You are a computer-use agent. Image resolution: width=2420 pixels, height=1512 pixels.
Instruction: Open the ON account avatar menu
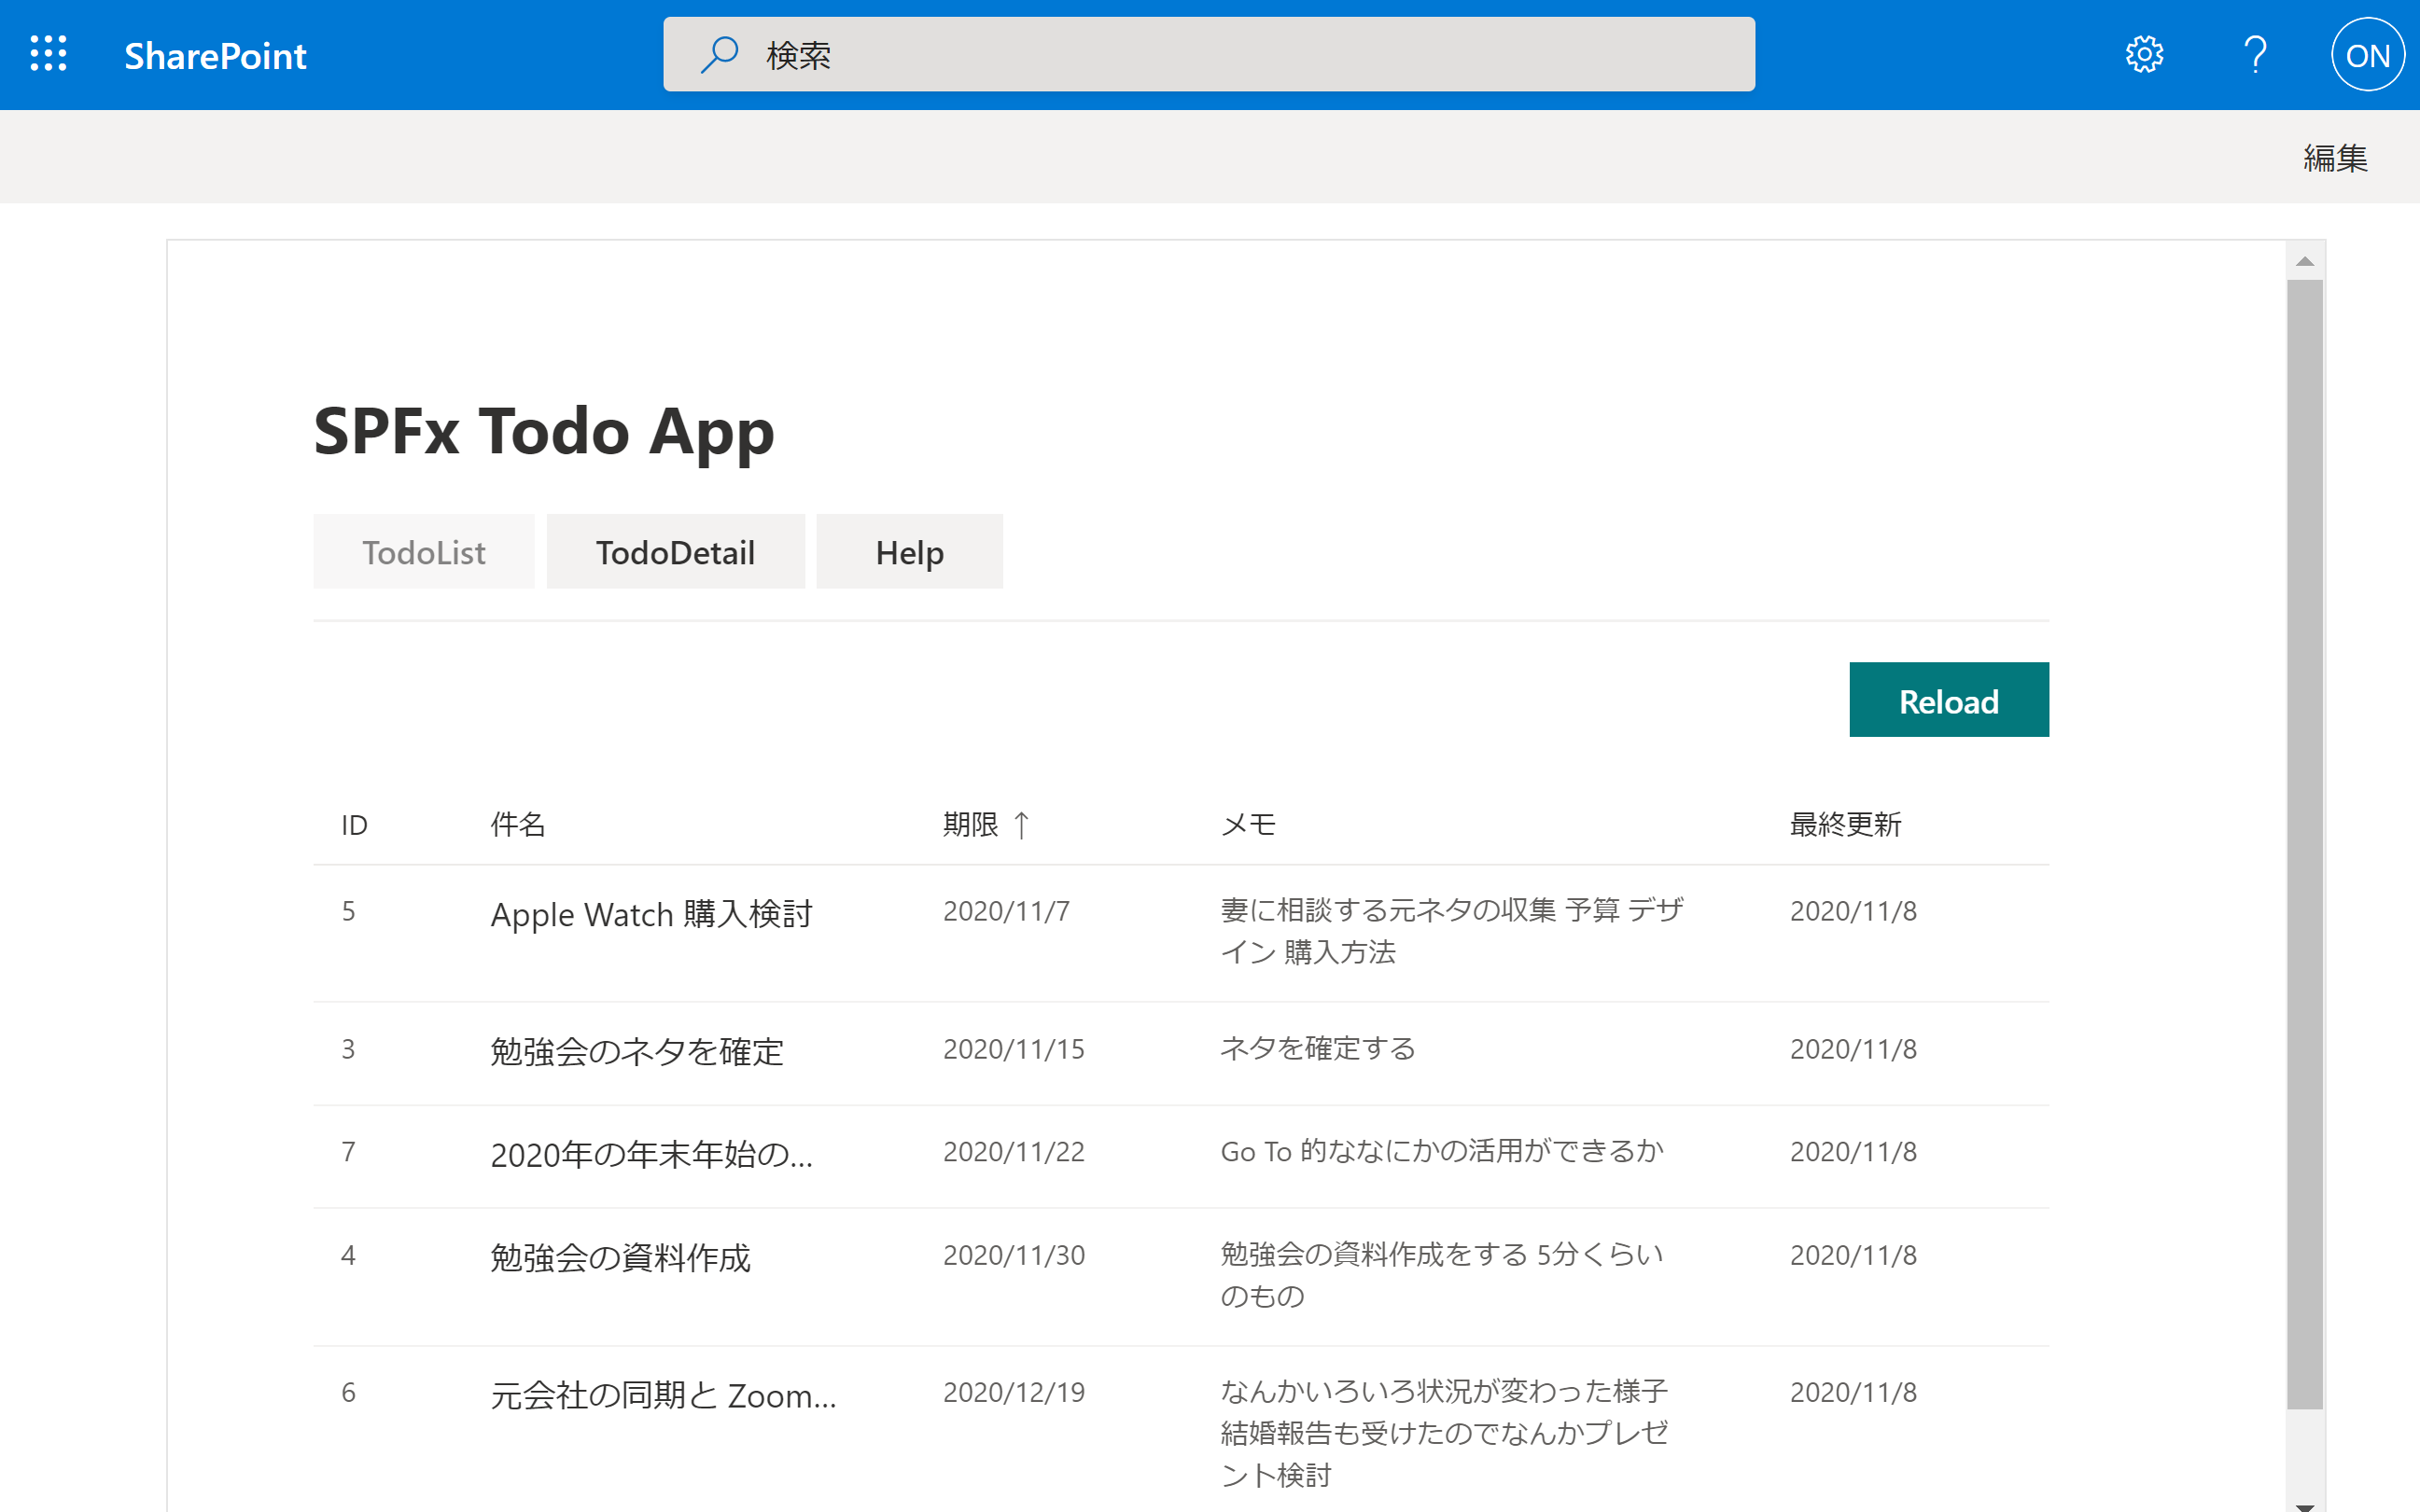pos(2367,54)
